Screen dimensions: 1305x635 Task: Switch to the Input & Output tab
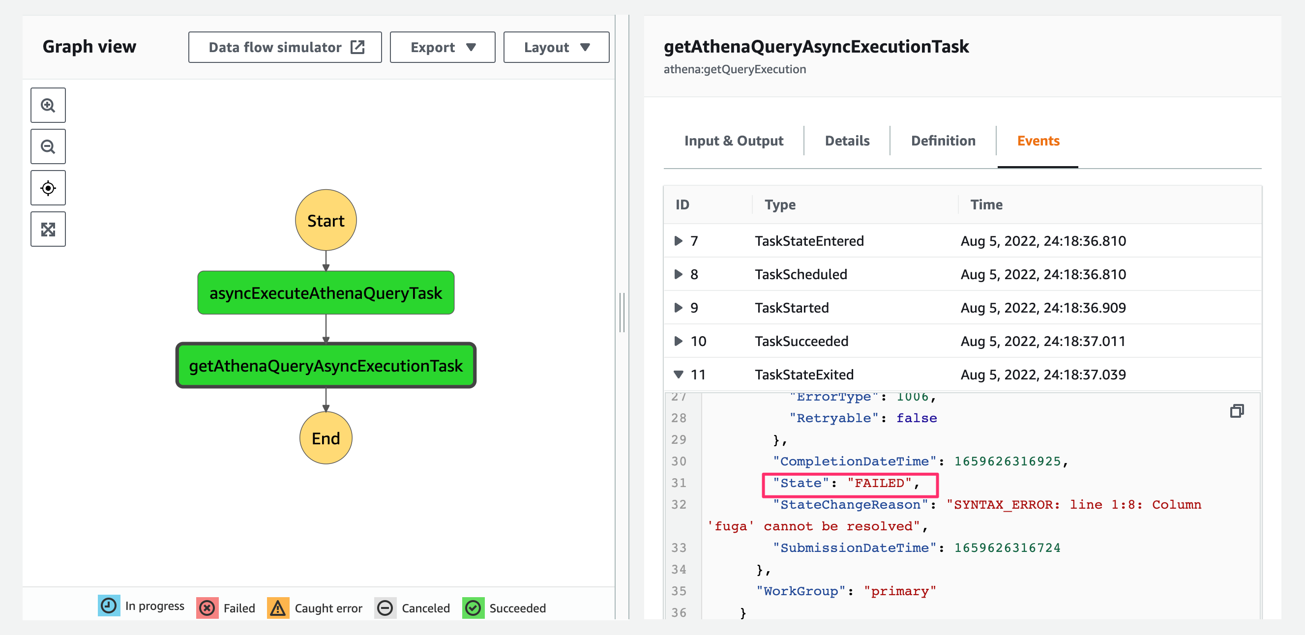tap(733, 141)
